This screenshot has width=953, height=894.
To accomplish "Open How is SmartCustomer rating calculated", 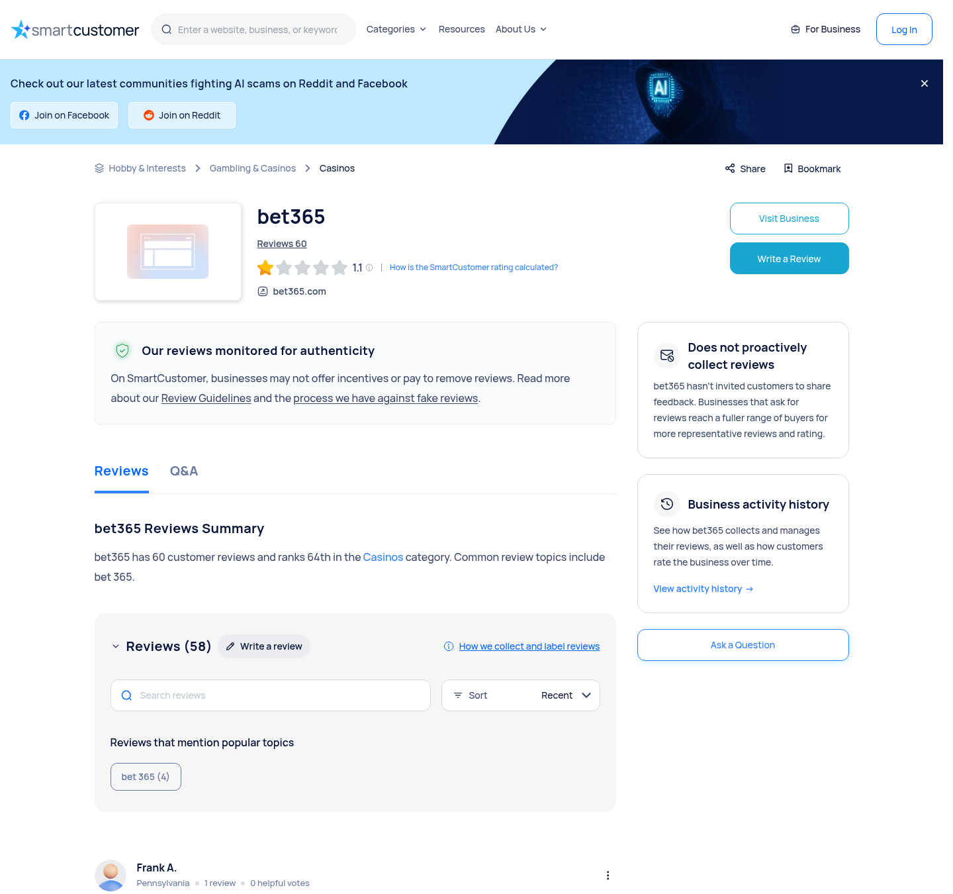I will (x=474, y=268).
